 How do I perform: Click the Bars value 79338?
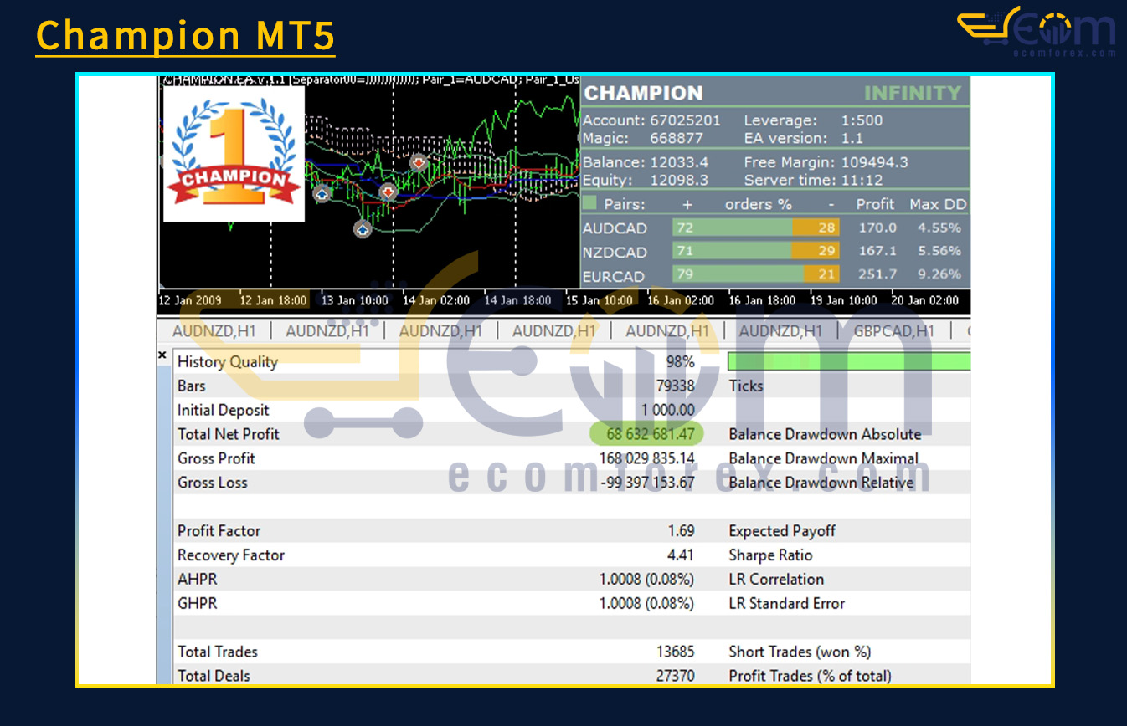(675, 386)
